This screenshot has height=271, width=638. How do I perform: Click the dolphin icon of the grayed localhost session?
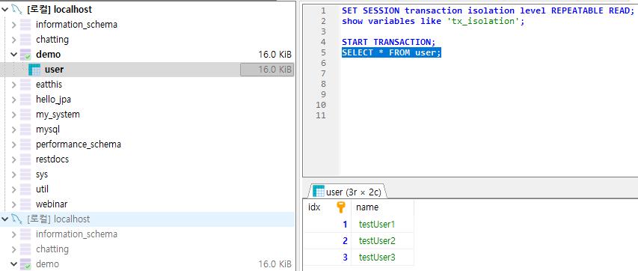[x=16, y=219]
